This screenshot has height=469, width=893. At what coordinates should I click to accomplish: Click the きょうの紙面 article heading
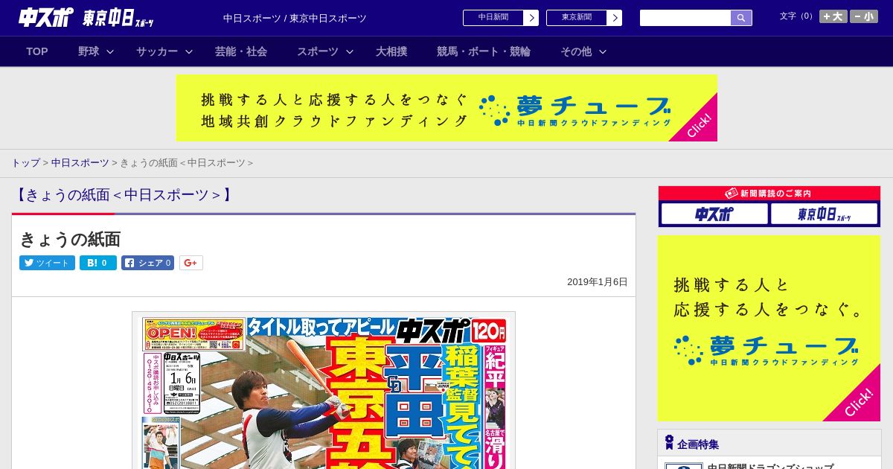tap(70, 240)
